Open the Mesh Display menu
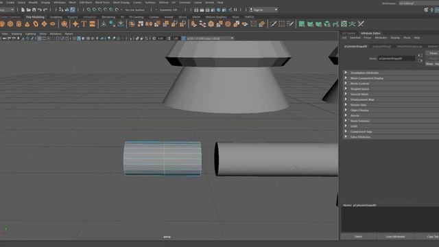 pos(121,2)
